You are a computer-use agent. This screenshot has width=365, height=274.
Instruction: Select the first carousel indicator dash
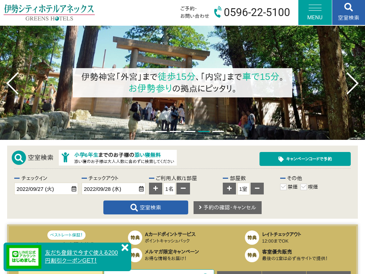147,131
